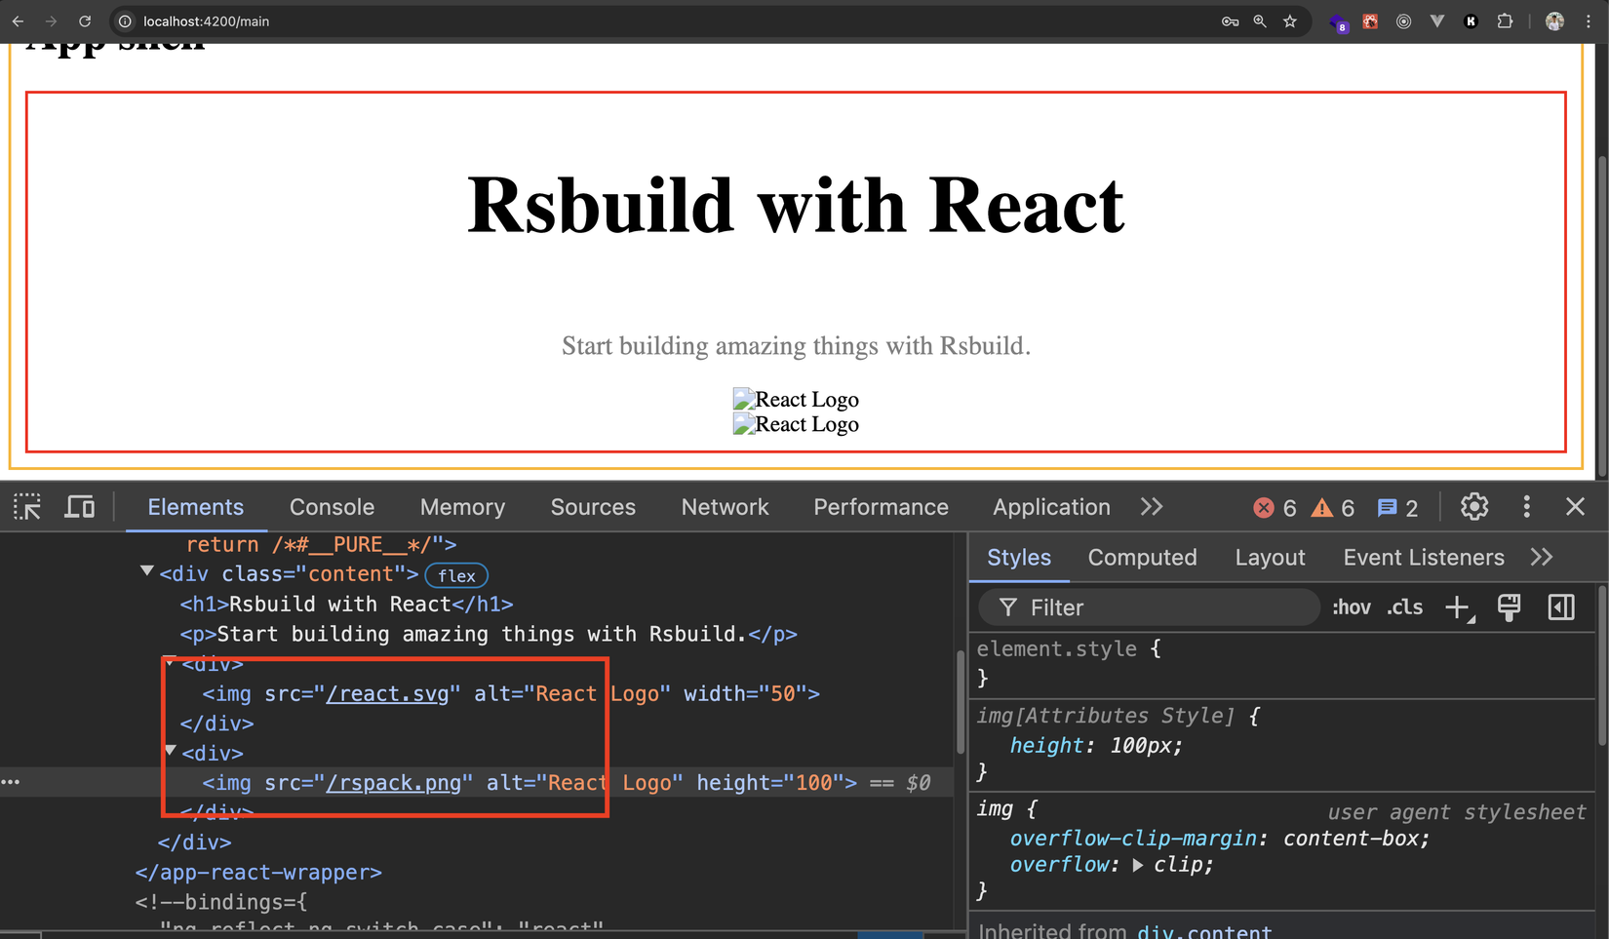The image size is (1609, 939).
Task: Open the Sources tab
Action: pos(593,507)
